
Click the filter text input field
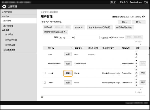tap(87, 37)
